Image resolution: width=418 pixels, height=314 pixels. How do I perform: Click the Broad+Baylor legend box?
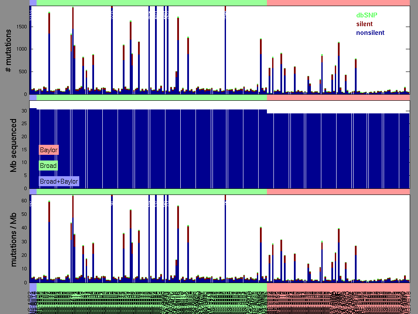(59, 181)
